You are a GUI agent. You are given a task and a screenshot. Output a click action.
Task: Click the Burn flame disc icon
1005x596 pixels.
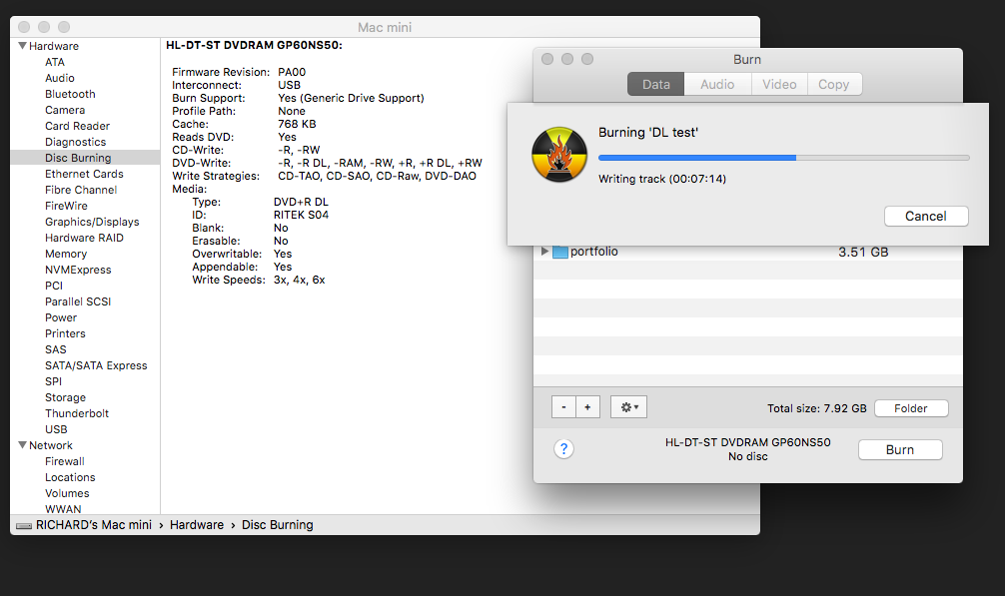(x=558, y=155)
